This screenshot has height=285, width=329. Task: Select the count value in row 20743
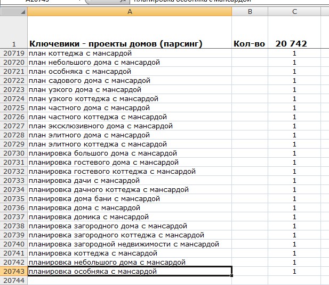[x=294, y=271]
